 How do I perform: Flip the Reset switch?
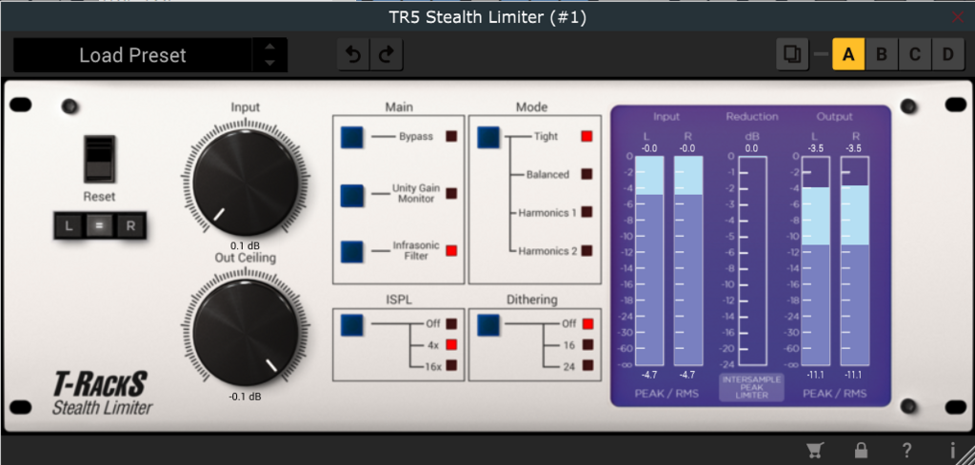[99, 160]
